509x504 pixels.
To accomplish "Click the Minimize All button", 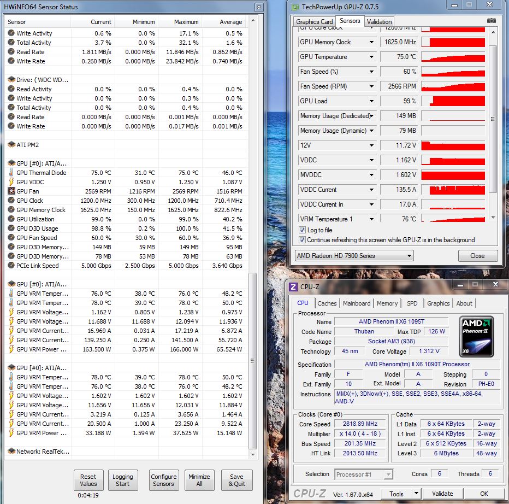I will (x=199, y=480).
